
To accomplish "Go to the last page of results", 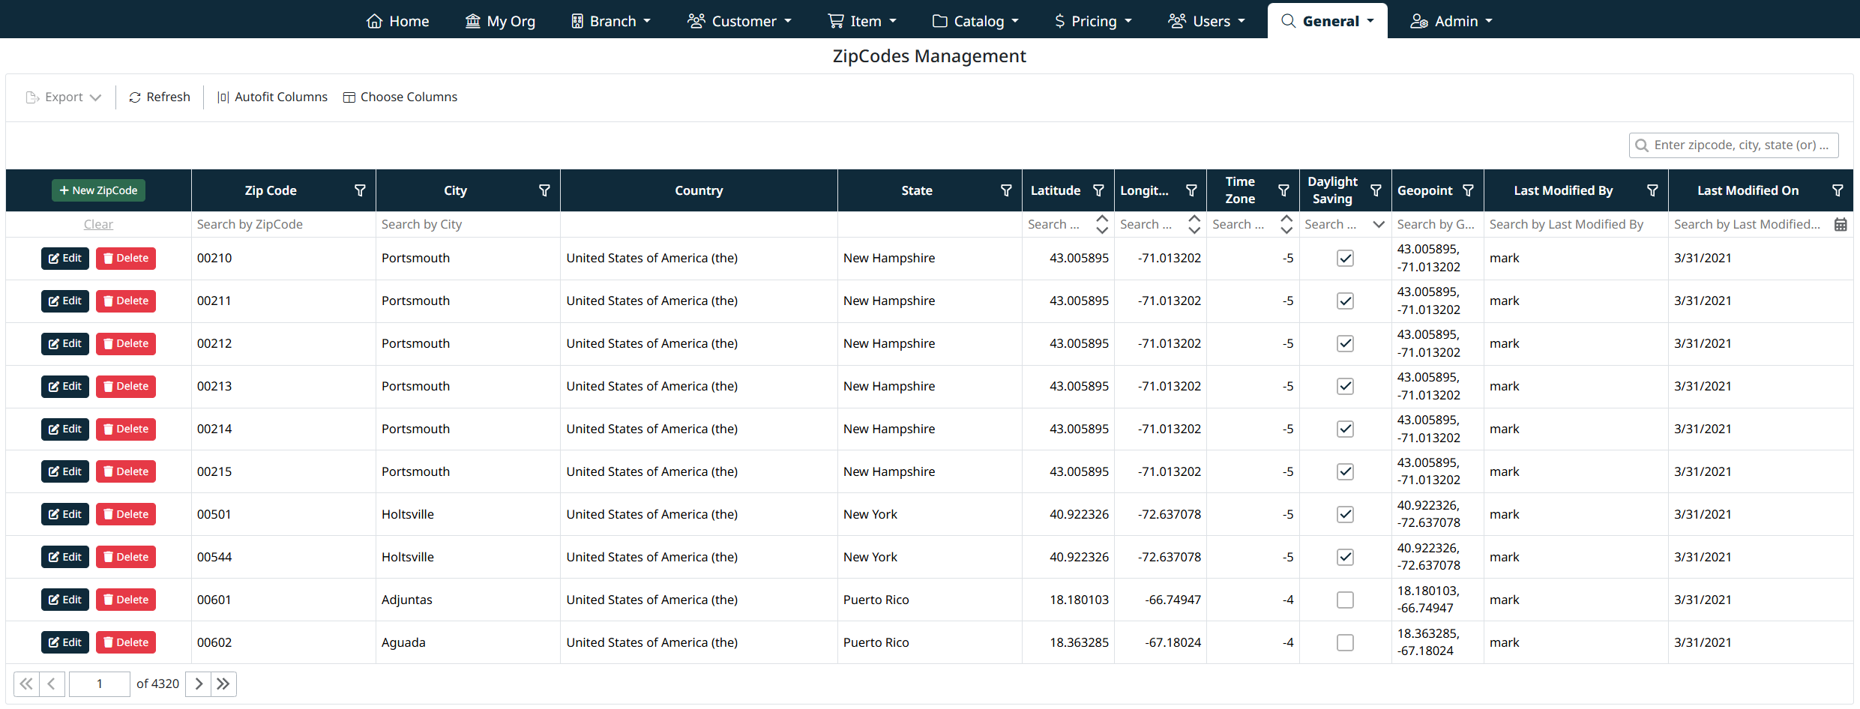I will point(223,684).
